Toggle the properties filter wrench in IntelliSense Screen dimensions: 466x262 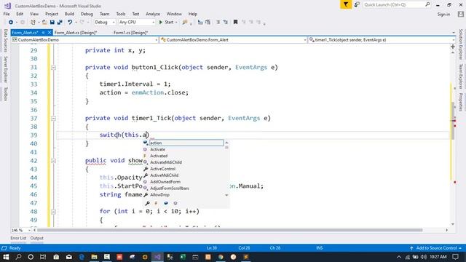(x=147, y=203)
